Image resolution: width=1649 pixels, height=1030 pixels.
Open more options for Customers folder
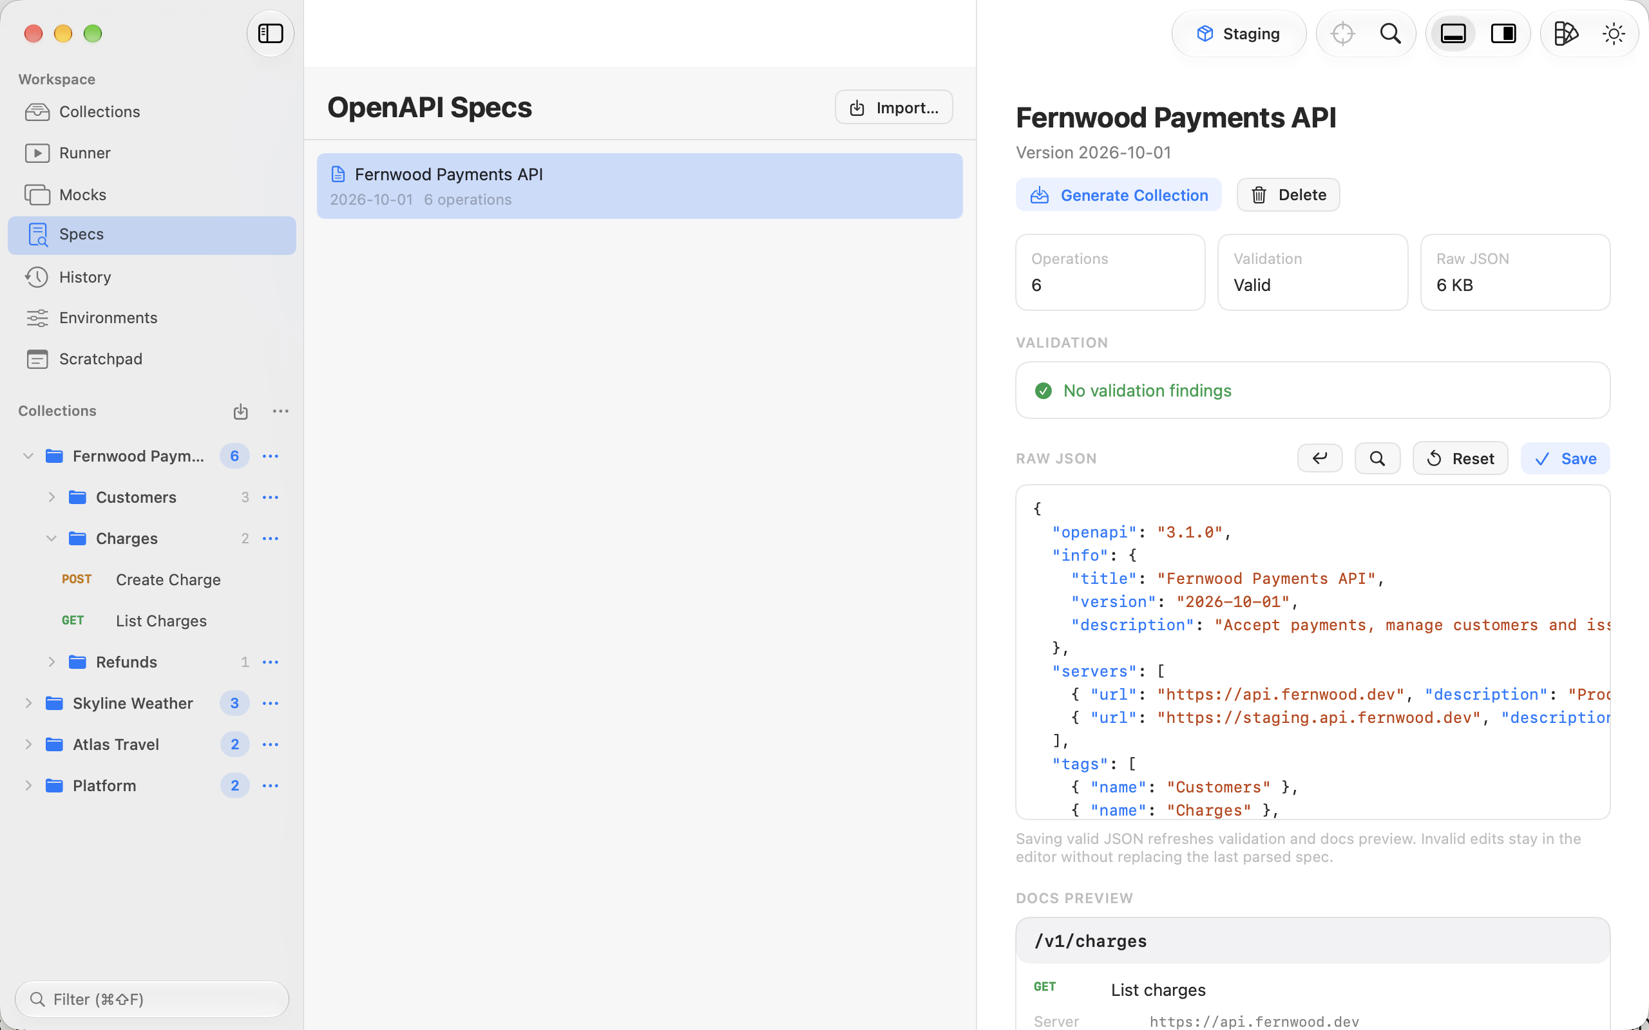(271, 497)
